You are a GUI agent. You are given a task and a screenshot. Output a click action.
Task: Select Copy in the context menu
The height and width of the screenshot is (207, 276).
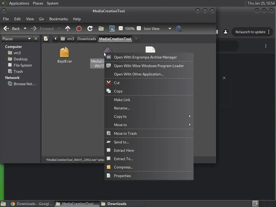149,91
